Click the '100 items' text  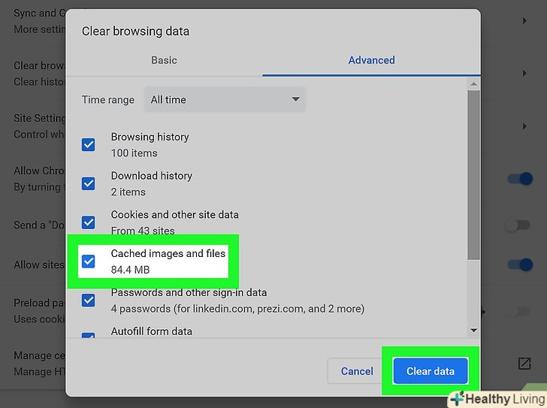134,153
